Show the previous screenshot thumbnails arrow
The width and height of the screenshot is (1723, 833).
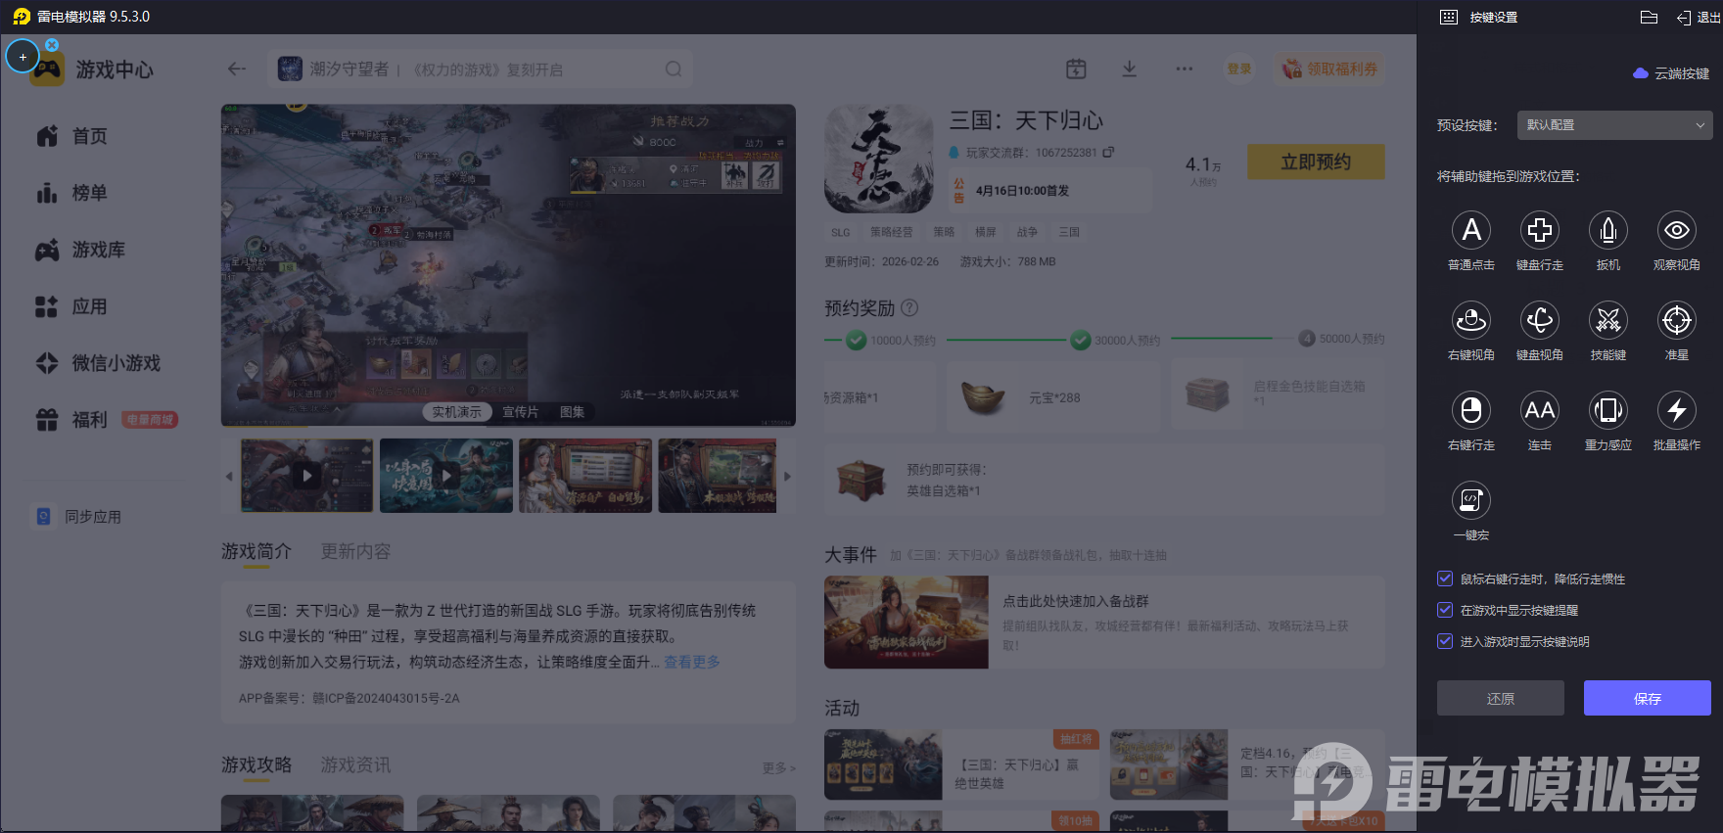click(x=229, y=477)
